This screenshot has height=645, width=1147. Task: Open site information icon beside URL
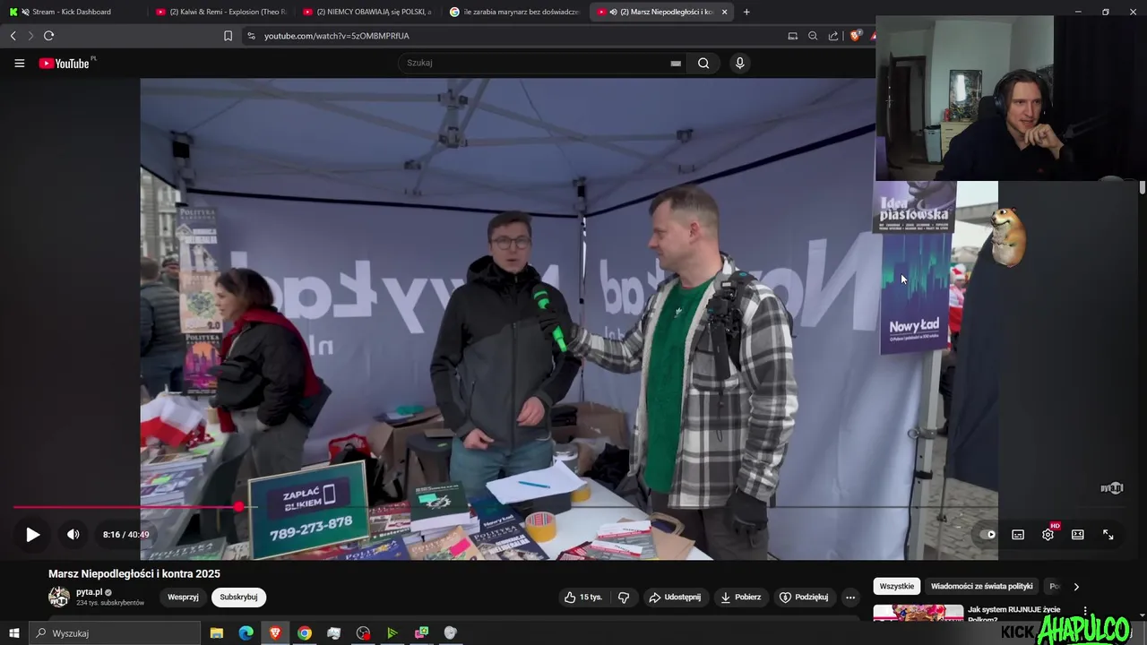[251, 36]
